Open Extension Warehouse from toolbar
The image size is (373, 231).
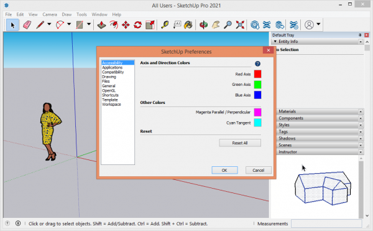(x=267, y=25)
